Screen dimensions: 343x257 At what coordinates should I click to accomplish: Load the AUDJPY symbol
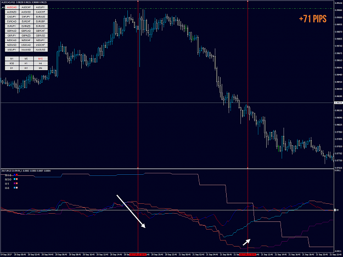[41, 8]
